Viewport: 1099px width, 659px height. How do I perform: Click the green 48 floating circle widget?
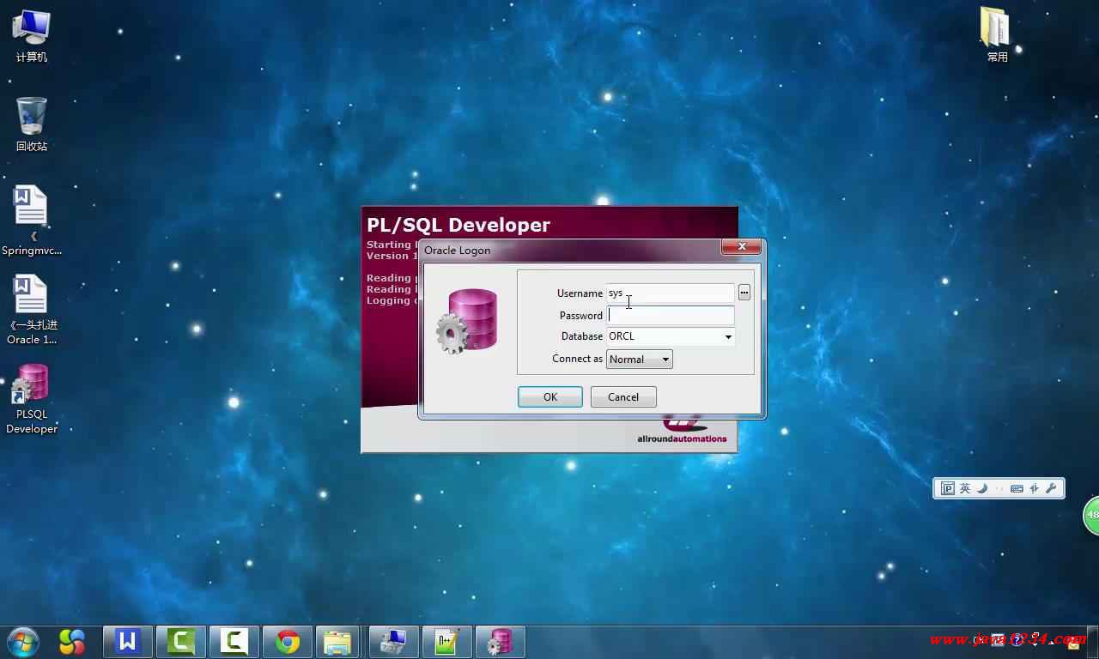click(x=1091, y=515)
